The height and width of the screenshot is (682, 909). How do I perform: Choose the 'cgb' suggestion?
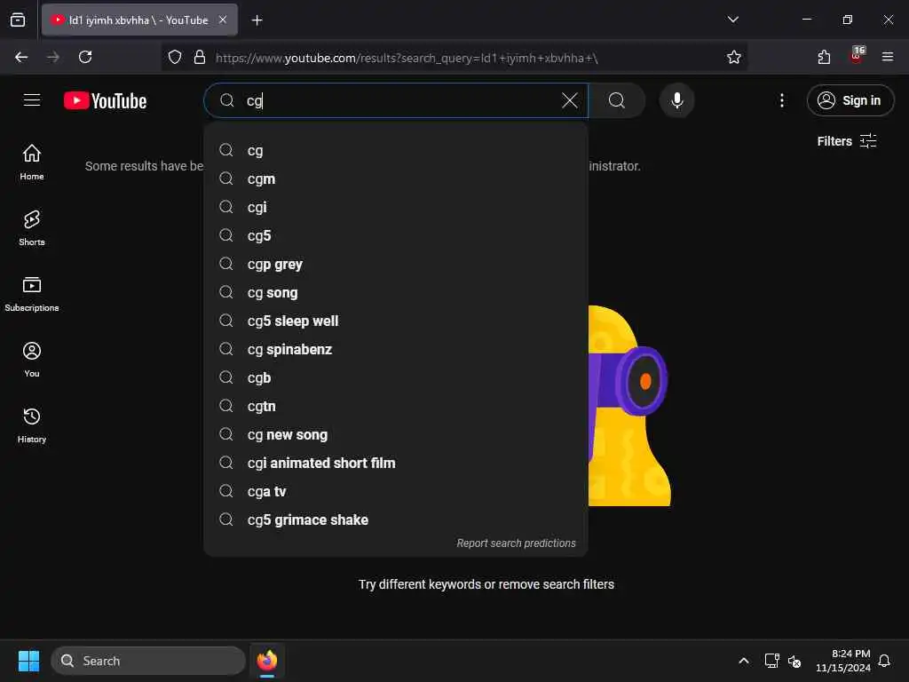pyautogui.click(x=396, y=377)
